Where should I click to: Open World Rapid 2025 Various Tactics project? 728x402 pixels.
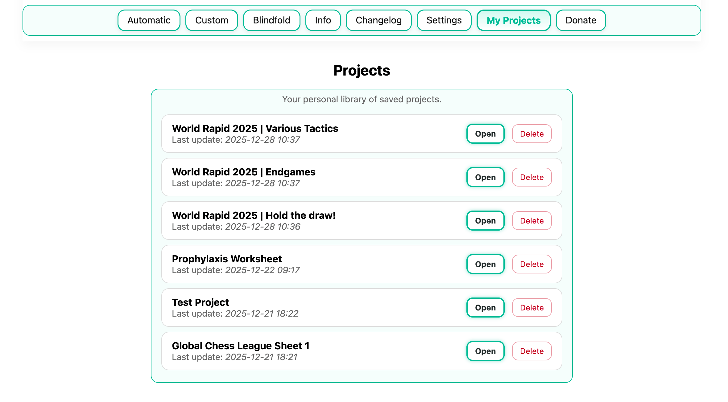(485, 134)
